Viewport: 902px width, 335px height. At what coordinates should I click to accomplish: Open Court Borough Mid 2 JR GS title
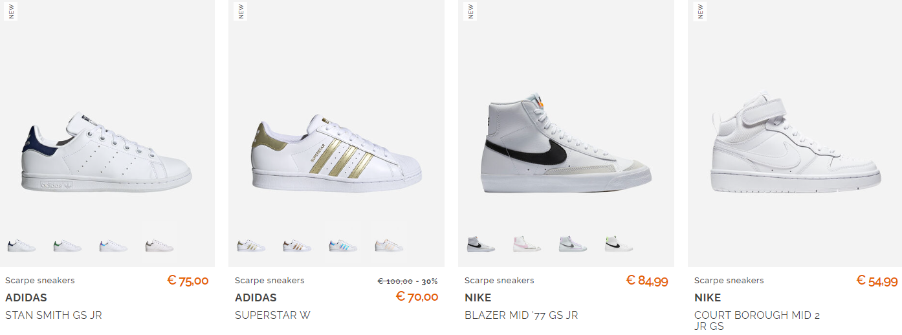click(757, 321)
